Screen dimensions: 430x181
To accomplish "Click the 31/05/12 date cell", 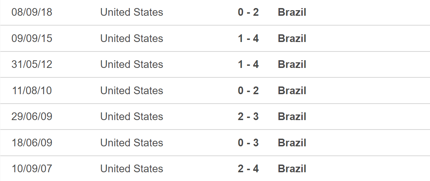I will [x=32, y=64].
